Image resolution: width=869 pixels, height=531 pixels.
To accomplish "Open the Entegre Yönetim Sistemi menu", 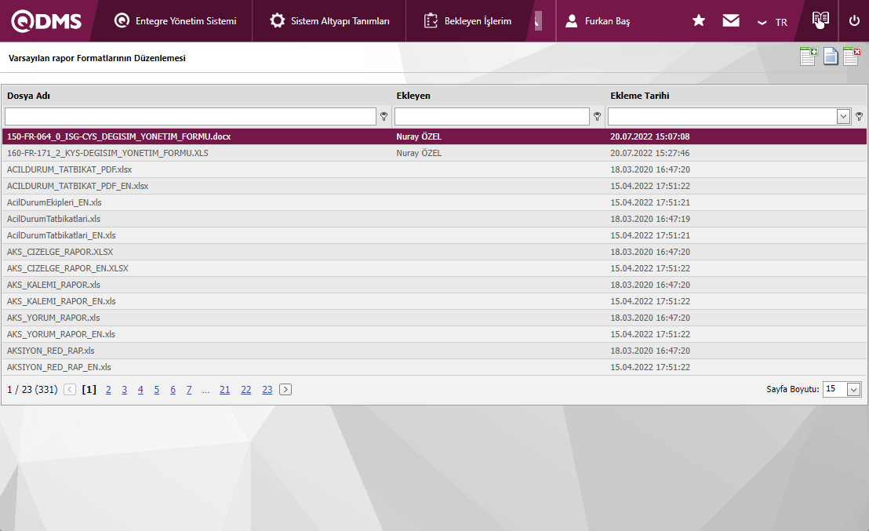I will coord(175,21).
